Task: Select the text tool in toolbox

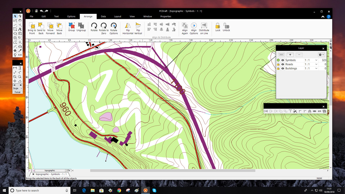Action: point(20,29)
